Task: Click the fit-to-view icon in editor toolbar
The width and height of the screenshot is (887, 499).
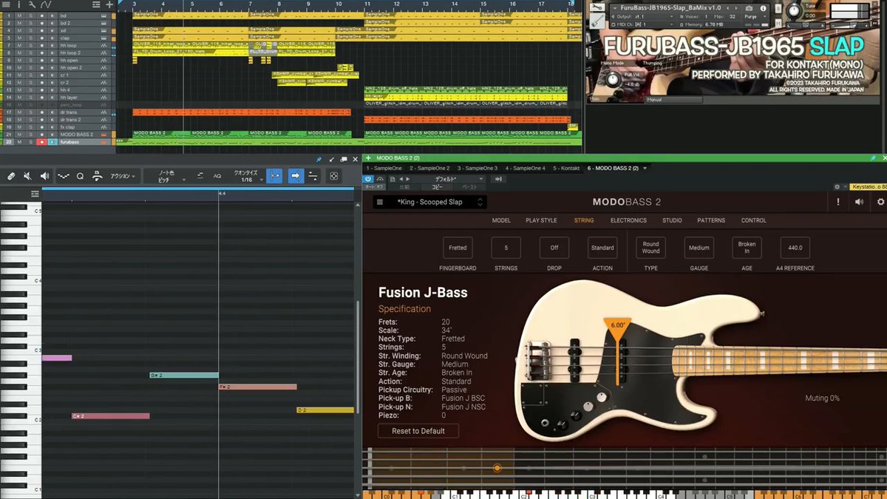Action: 334,176
